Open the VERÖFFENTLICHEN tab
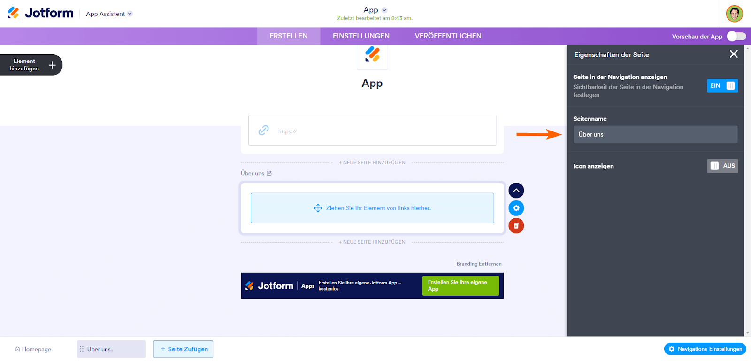Image resolution: width=751 pixels, height=361 pixels. [448, 36]
